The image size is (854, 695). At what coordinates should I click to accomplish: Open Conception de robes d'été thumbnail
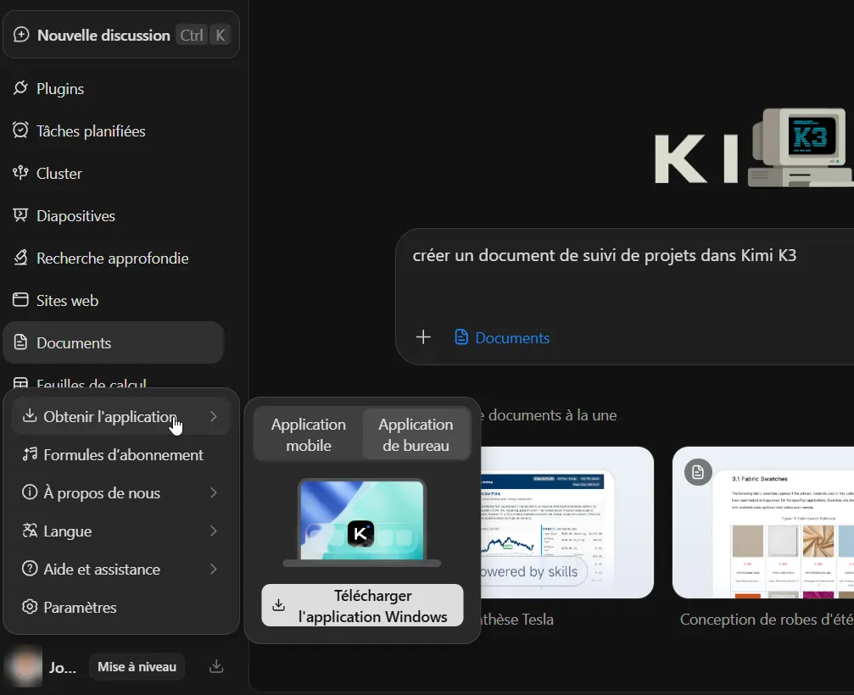[x=763, y=522]
